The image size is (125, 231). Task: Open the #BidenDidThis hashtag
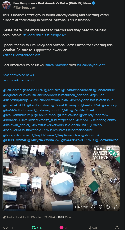coord(35,35)
